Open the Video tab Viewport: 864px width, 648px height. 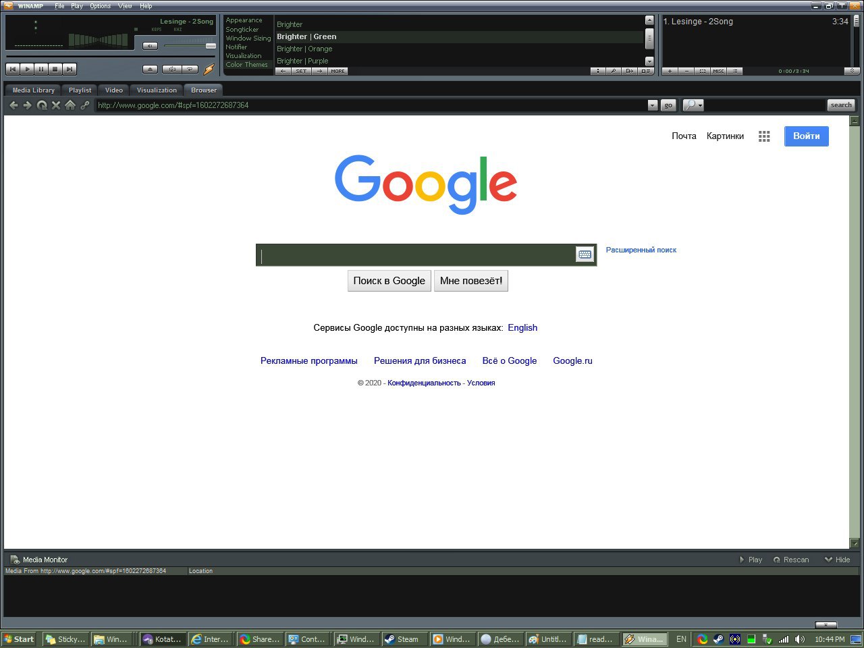pyautogui.click(x=114, y=90)
